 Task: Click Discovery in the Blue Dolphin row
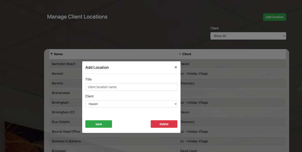[x=188, y=122]
